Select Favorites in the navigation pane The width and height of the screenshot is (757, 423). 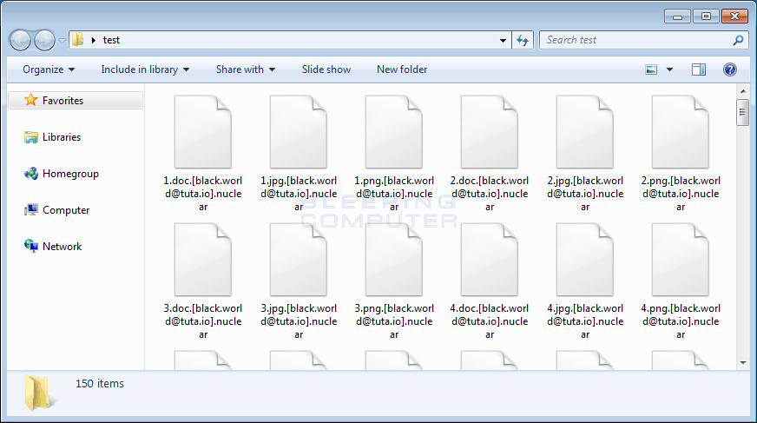76,101
